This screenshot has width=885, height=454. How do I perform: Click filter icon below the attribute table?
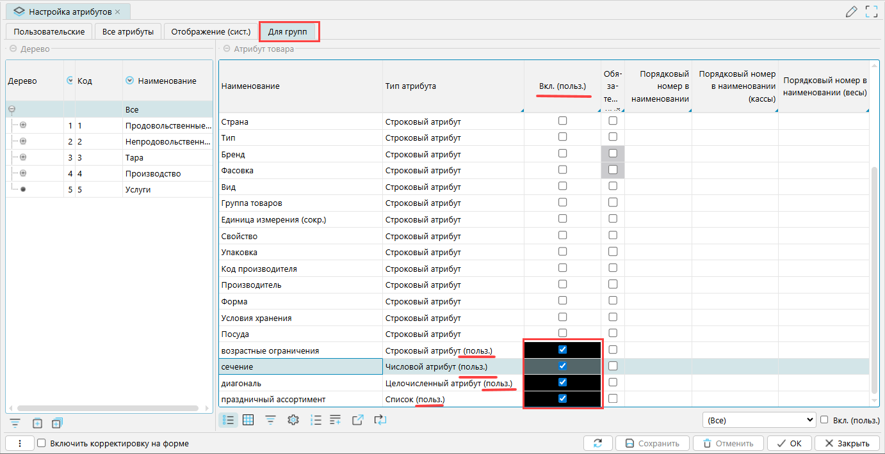point(271,420)
